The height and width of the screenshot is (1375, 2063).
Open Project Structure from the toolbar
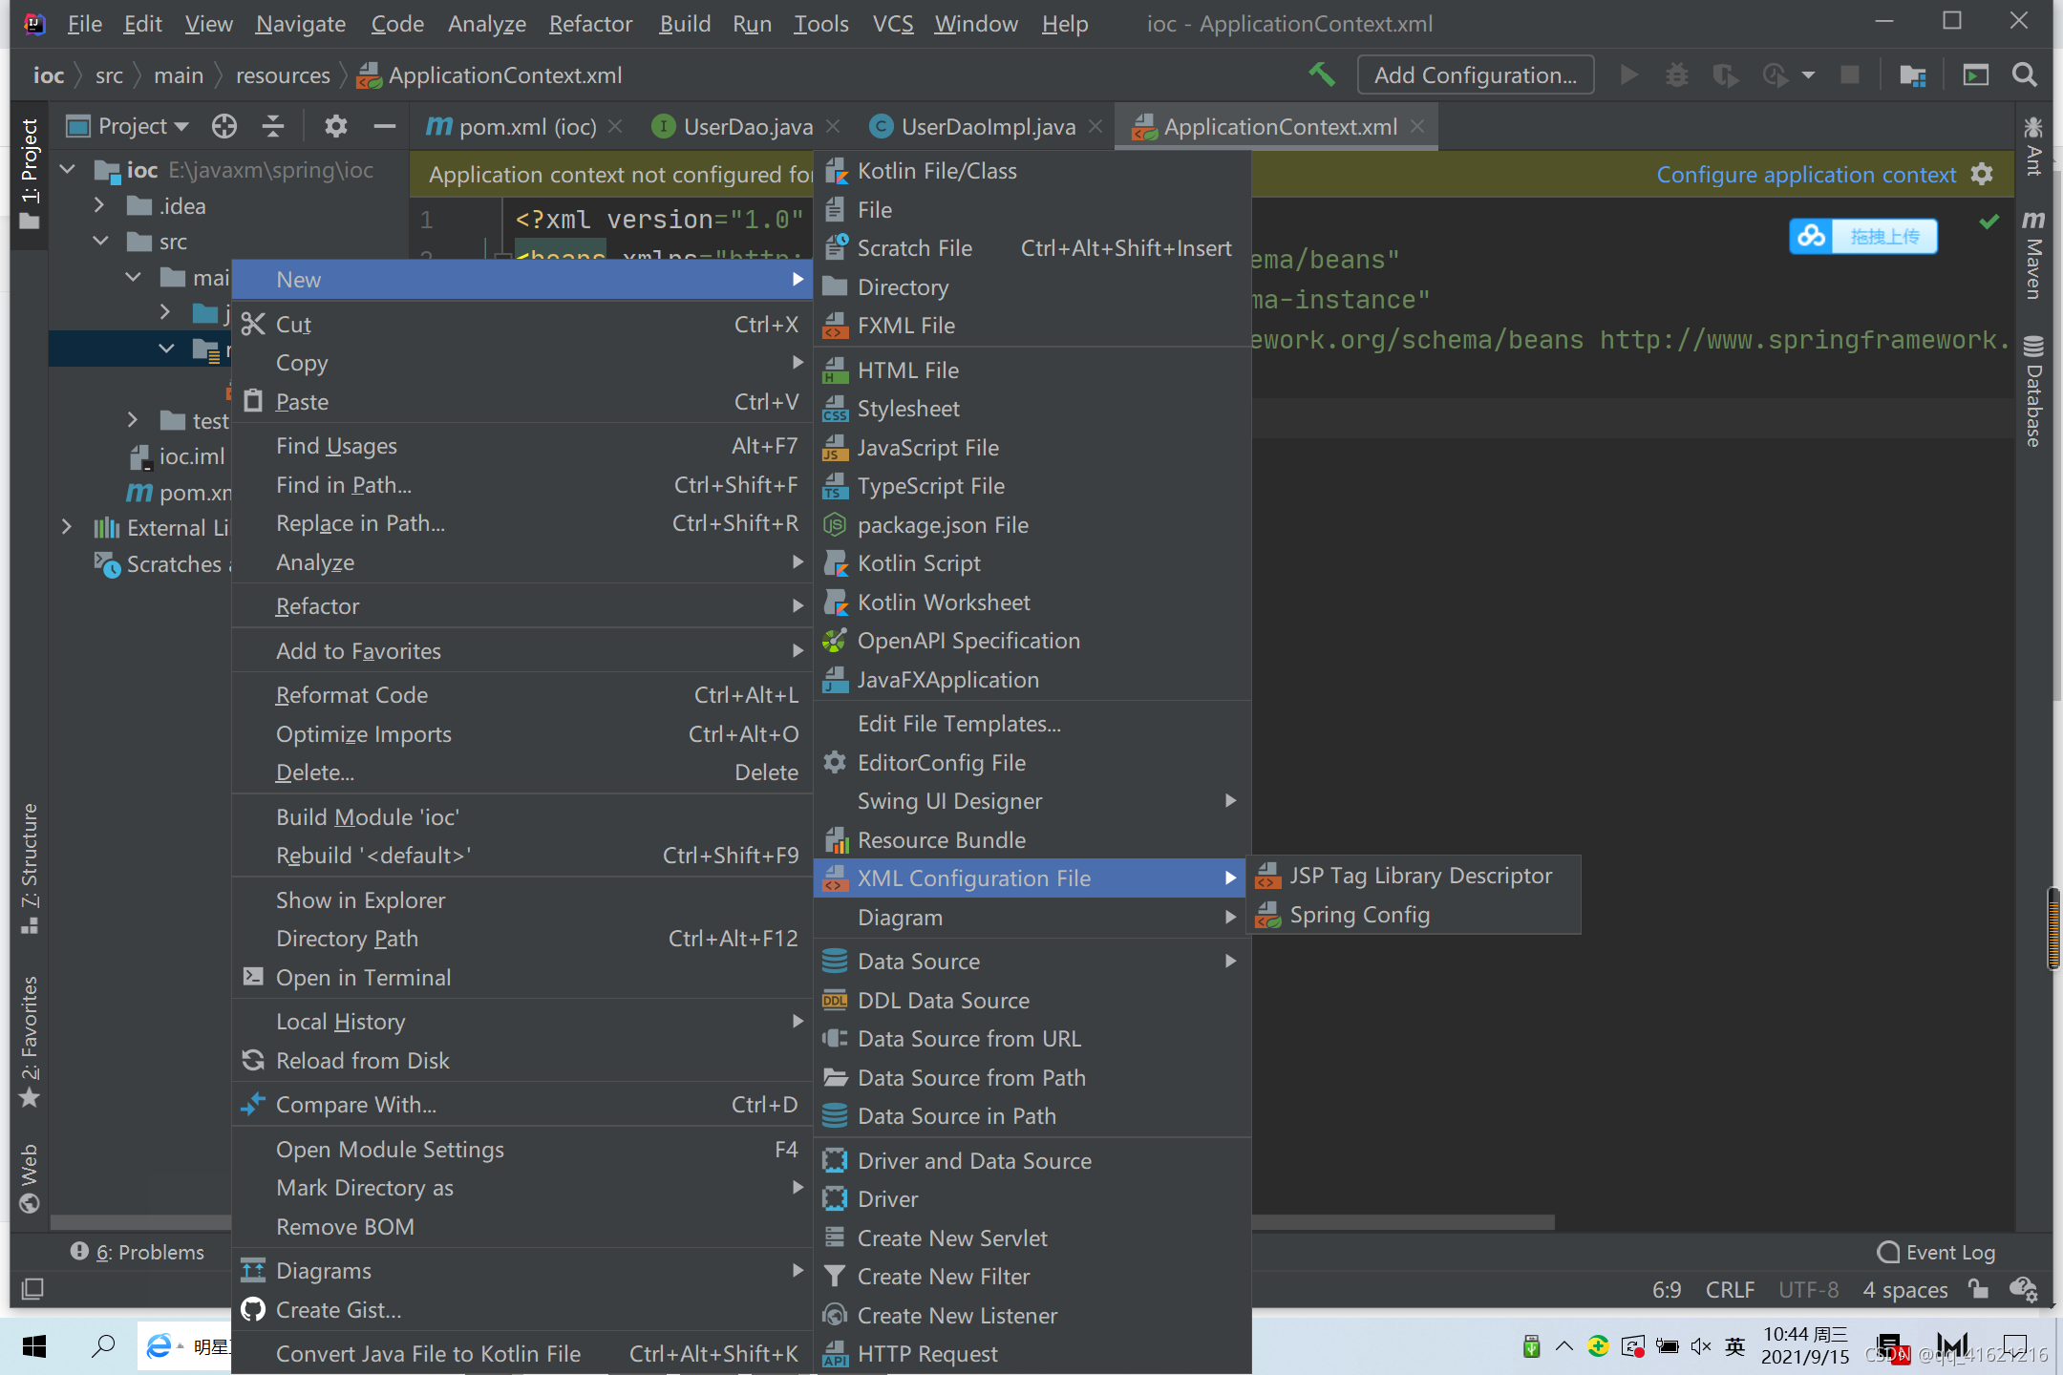point(1912,74)
